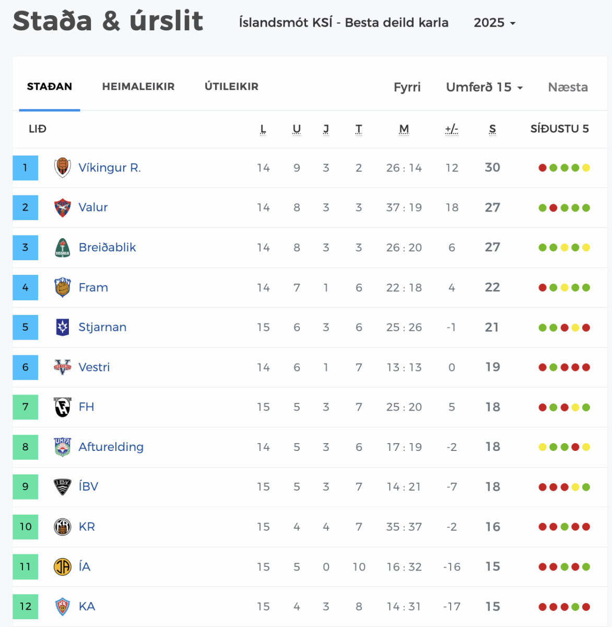Click the KR club badge
The image size is (612, 627).
tap(63, 527)
